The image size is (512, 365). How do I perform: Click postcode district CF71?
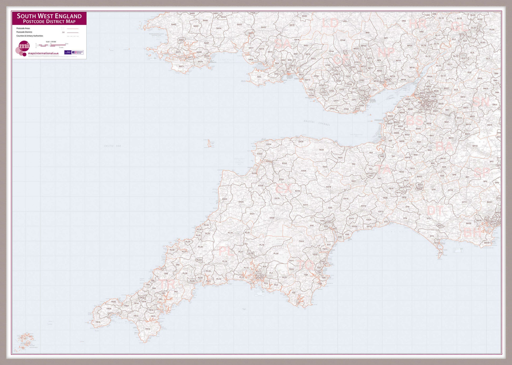(x=336, y=101)
